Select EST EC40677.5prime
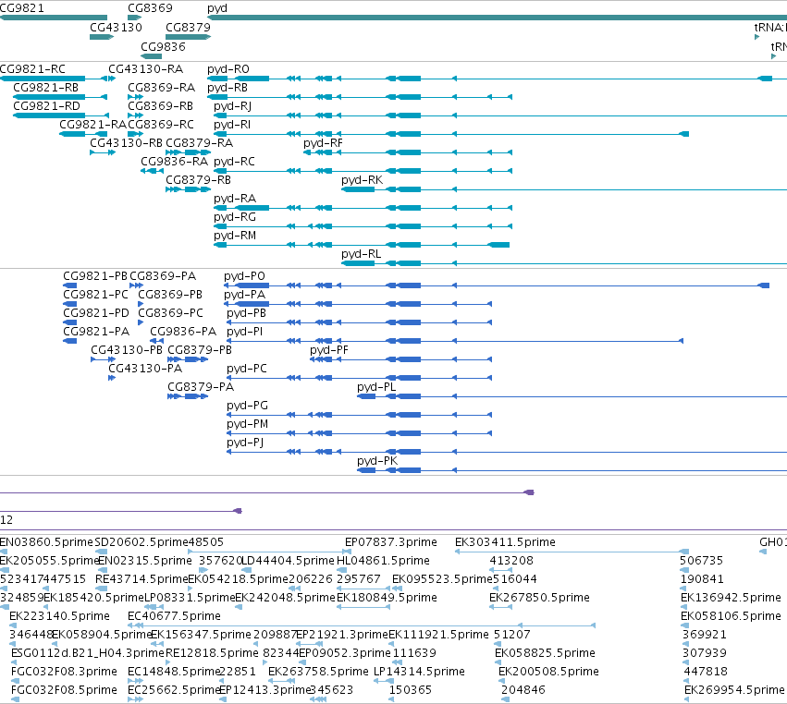The height and width of the screenshot is (704, 787). 174,616
